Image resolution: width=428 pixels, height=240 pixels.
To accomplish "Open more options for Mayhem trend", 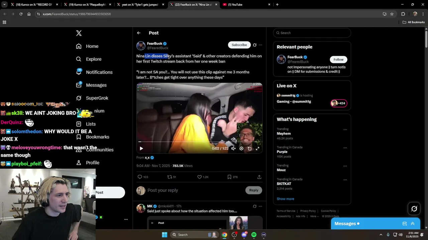I will click(345, 130).
